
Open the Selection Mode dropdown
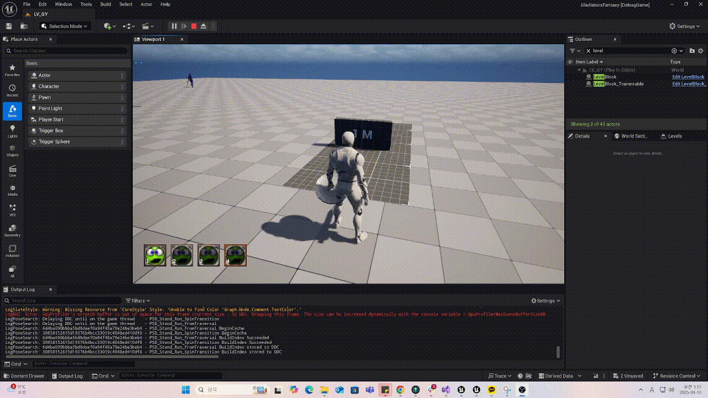65,26
